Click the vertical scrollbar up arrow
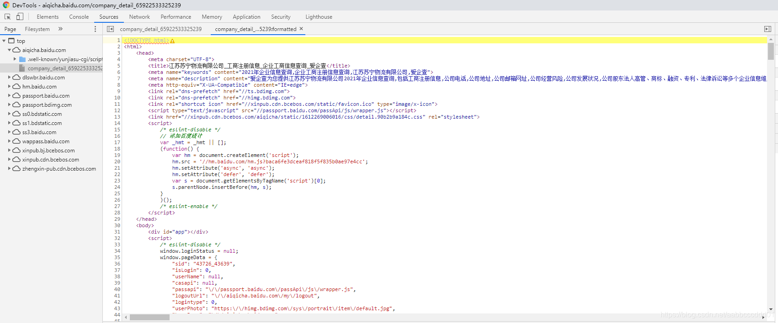This screenshot has width=778, height=323. click(x=771, y=40)
